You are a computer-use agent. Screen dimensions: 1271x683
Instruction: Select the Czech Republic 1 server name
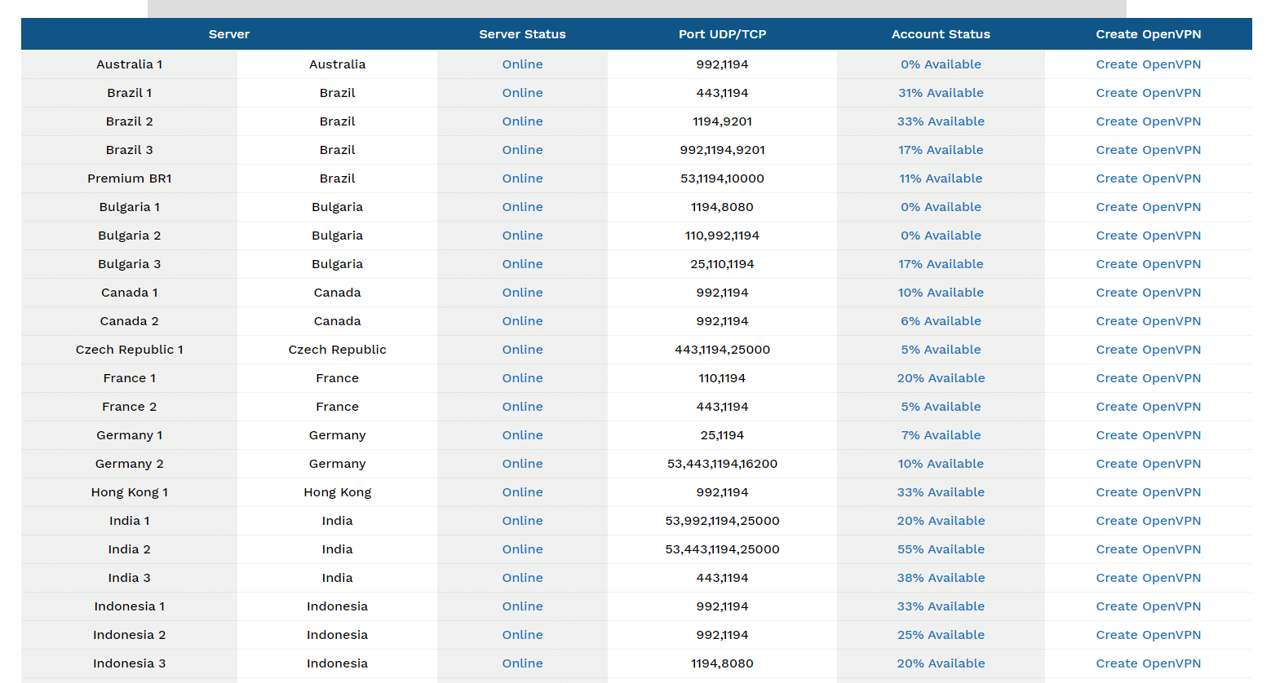[129, 350]
